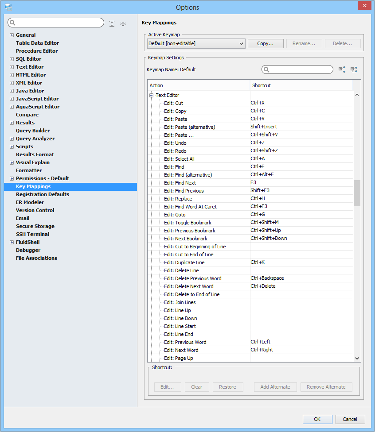Viewport: 375px width, 432px height.
Task: Select the "Edit: Find Next" row
Action: point(250,183)
